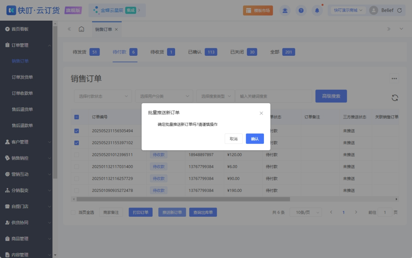
Task: Close the batch push dialog with X
Action: pos(261,113)
